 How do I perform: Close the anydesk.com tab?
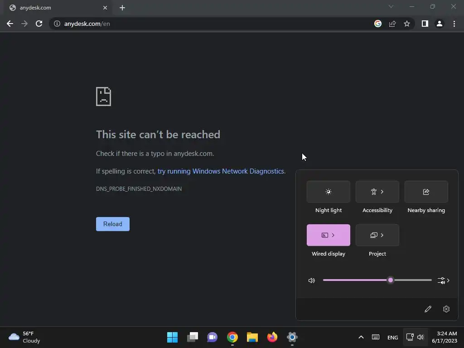click(x=105, y=8)
